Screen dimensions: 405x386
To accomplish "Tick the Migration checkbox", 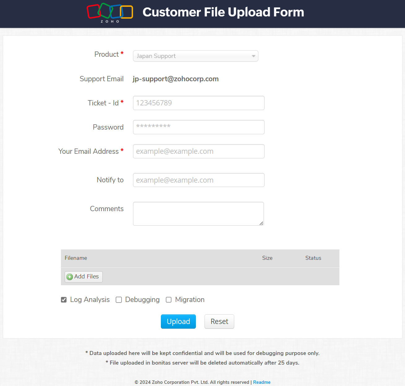I will coord(169,300).
